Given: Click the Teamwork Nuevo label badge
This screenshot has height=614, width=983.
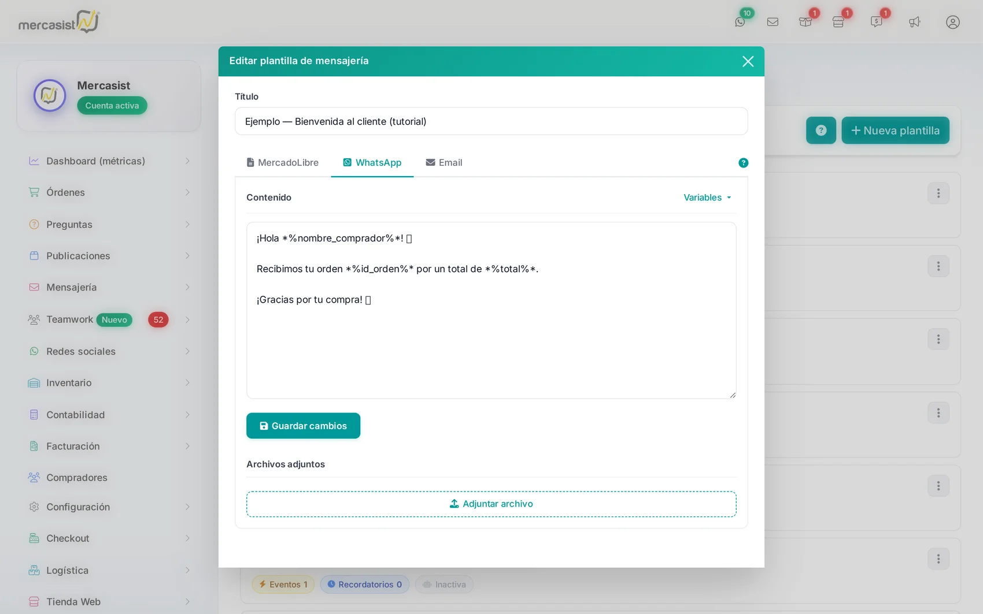Looking at the screenshot, I should 114,320.
